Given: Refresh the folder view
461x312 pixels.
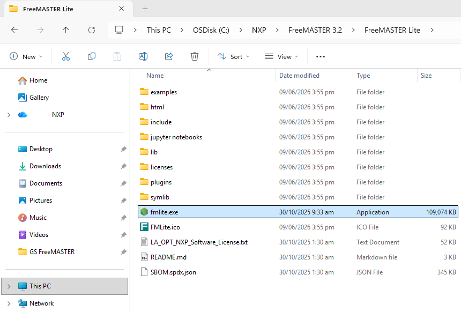Looking at the screenshot, I should tap(92, 30).
